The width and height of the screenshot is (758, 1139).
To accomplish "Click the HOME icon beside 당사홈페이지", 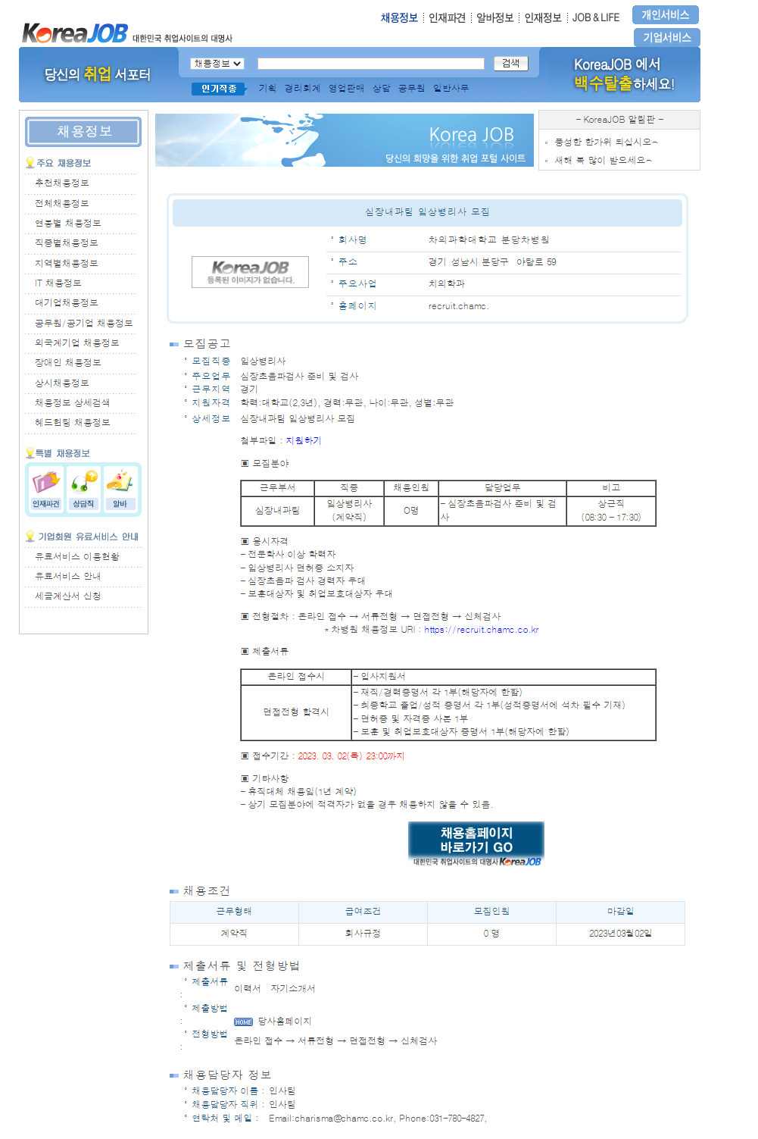I will (244, 1022).
